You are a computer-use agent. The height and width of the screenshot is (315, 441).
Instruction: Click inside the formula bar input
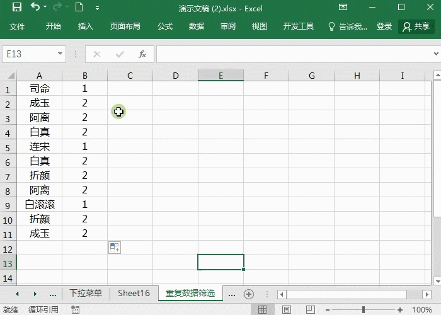294,54
